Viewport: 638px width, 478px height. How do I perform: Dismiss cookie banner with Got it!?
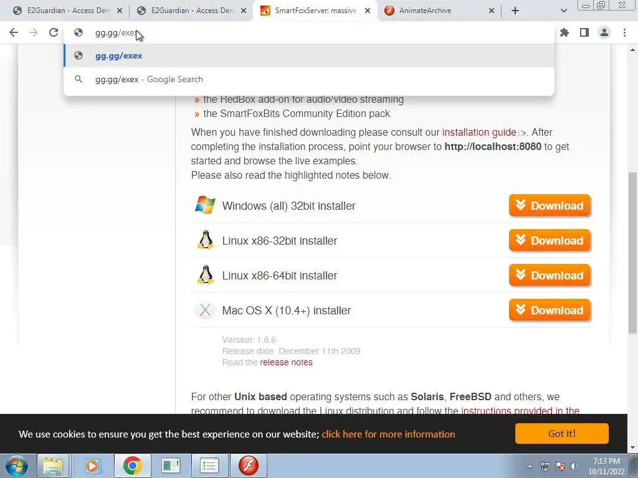click(x=561, y=434)
